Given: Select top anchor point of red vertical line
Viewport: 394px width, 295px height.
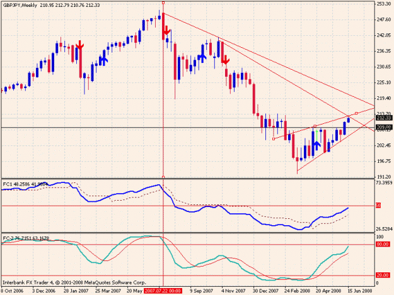Looking at the screenshot, I should [163, 3].
